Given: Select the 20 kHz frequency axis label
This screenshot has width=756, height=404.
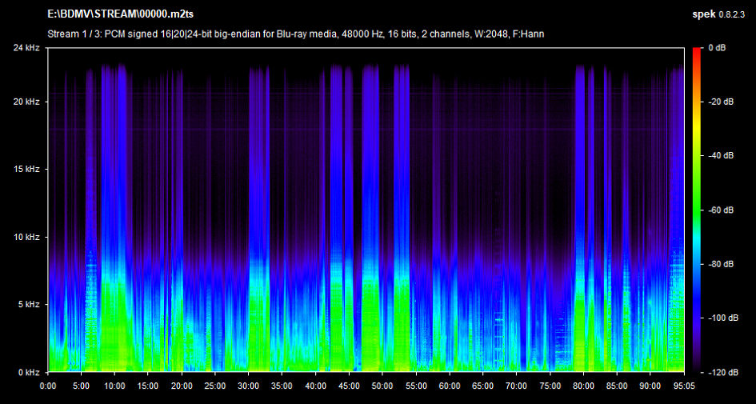Looking at the screenshot, I should coord(27,102).
